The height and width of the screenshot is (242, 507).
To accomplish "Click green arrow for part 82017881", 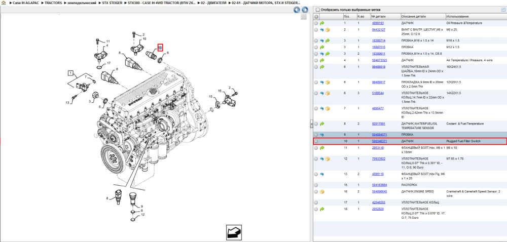I will coord(322,124).
